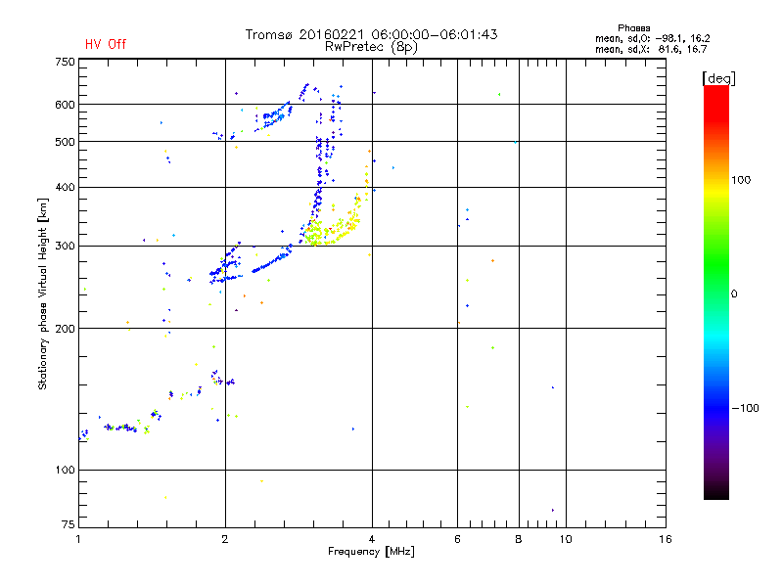The height and width of the screenshot is (587, 783).
Task: Click the y-axis tick label '75'
Action: point(69,524)
